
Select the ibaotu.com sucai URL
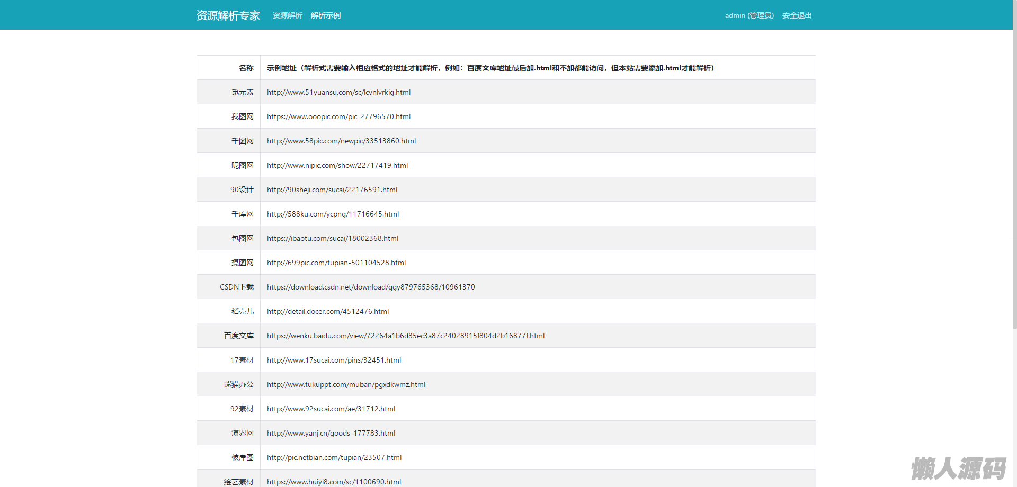(x=333, y=238)
